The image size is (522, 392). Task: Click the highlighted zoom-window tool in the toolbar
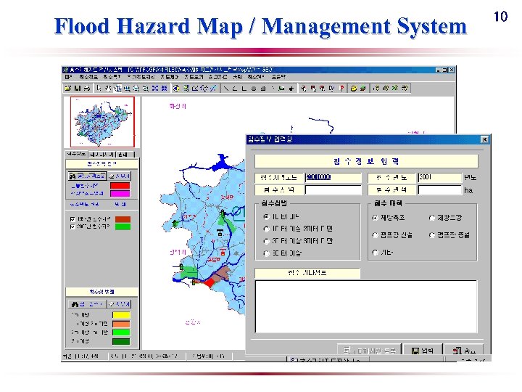click(x=117, y=89)
